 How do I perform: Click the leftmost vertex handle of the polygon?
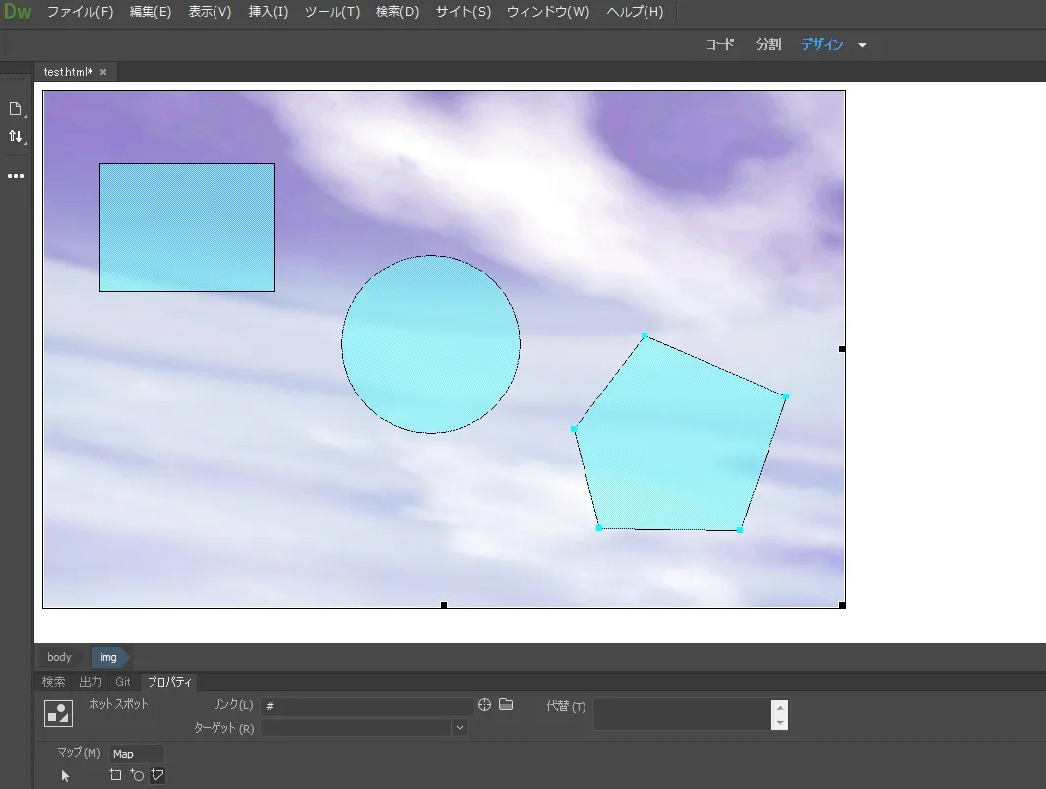[574, 429]
